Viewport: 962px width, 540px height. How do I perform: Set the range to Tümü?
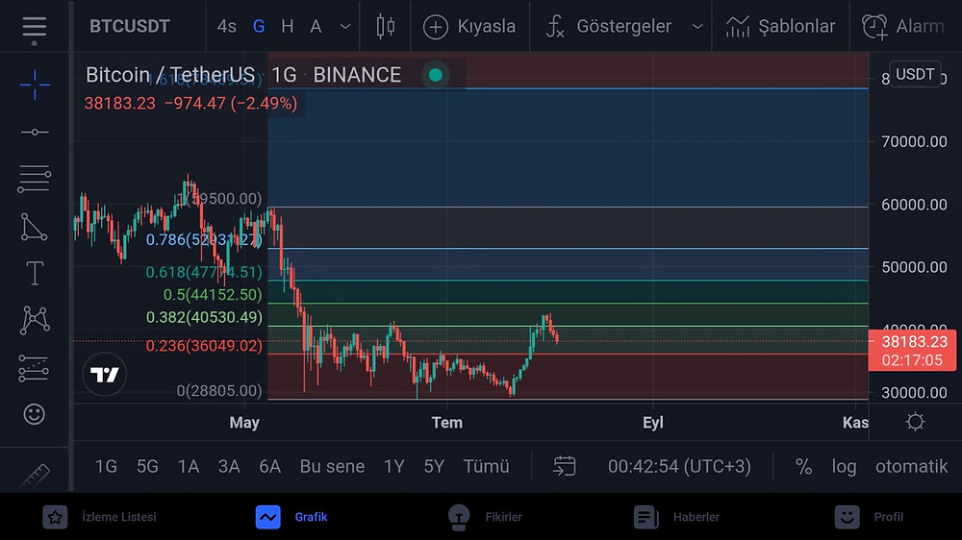click(486, 466)
